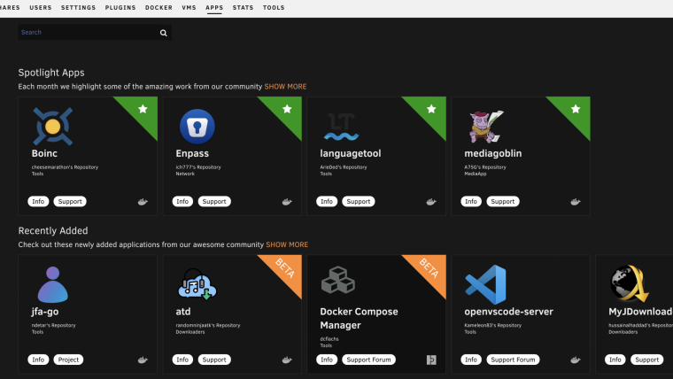Click the openvscode-server app title

pyautogui.click(x=508, y=312)
